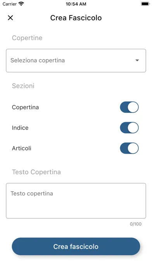Screen dimensions: 152x270
Task: Turn off the Indice toggle
Action: coord(129,128)
